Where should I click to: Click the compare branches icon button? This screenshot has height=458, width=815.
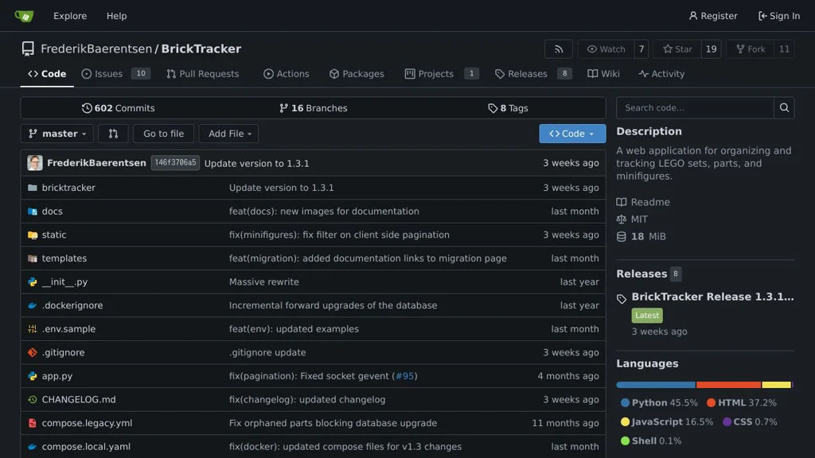(x=113, y=134)
